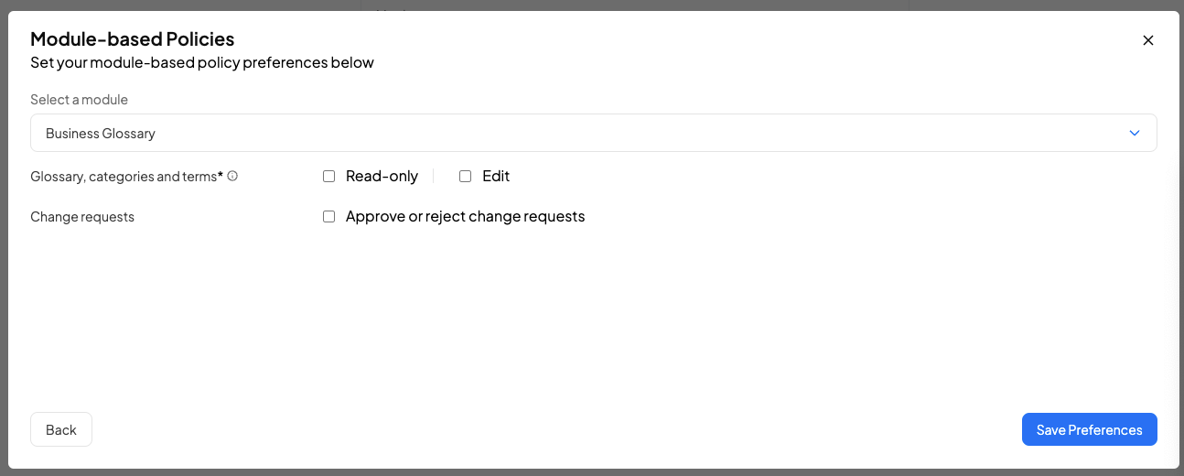Click the 'Module-based Policies' dialog title
Viewport: 1184px width, 476px height.
[x=132, y=38]
